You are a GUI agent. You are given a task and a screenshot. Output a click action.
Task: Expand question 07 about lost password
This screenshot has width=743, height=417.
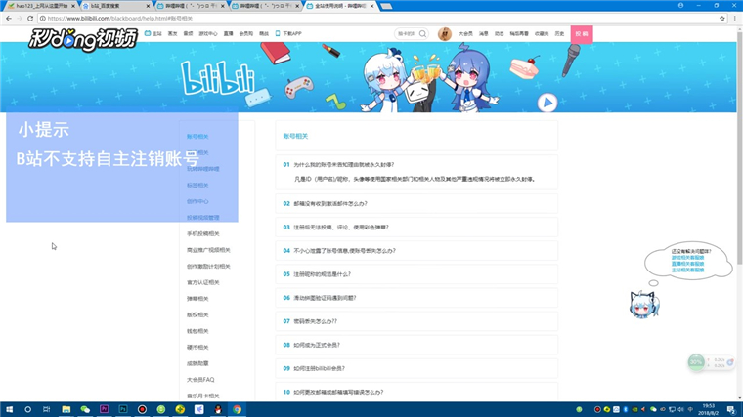click(416, 321)
